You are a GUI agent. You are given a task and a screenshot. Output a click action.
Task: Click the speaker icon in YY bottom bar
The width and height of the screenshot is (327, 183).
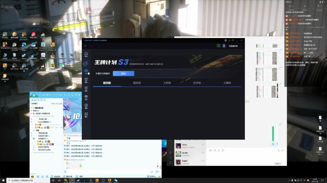(x=38, y=176)
